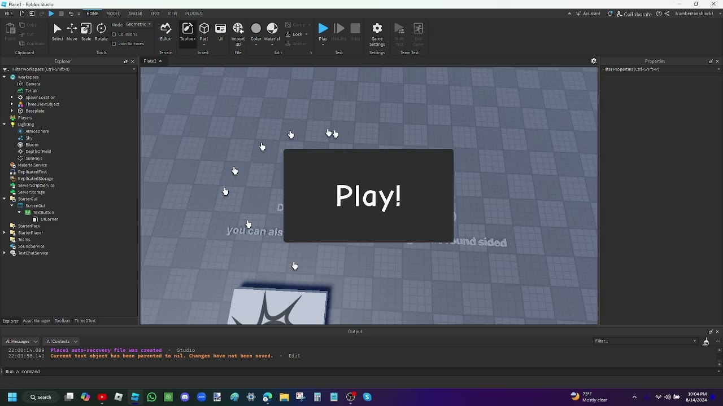Screen dimensions: 723x406
Task: Click the New file icon beside FILE
Action: pyautogui.click(x=22, y=14)
